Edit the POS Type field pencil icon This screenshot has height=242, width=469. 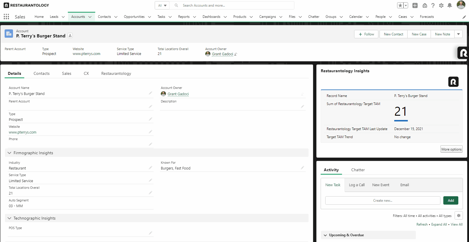pyautogui.click(x=150, y=233)
